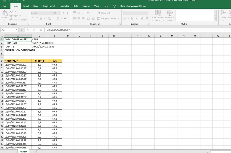Open the font size dropdown
The height and width of the screenshot is (153, 231).
[59, 13]
